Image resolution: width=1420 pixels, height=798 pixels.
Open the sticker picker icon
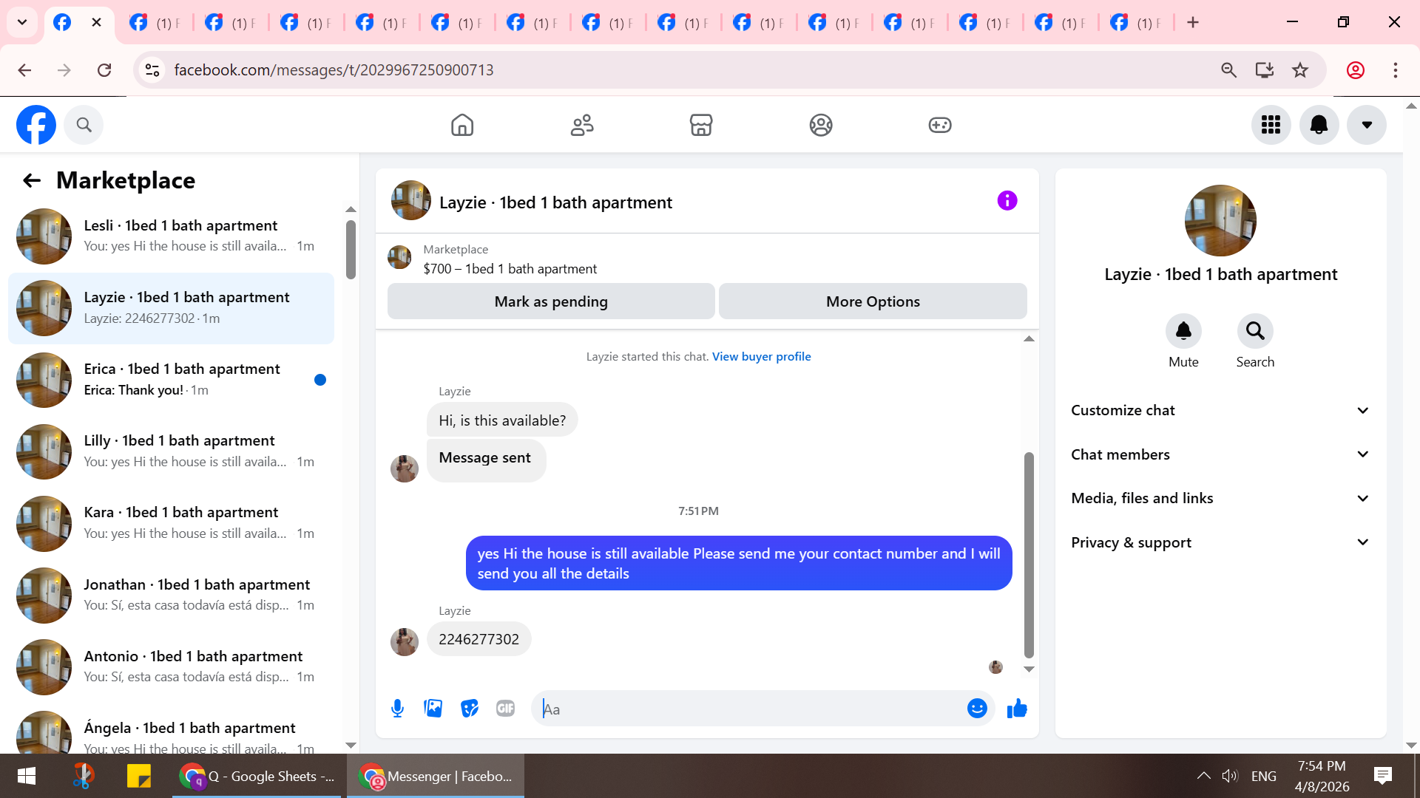(470, 709)
